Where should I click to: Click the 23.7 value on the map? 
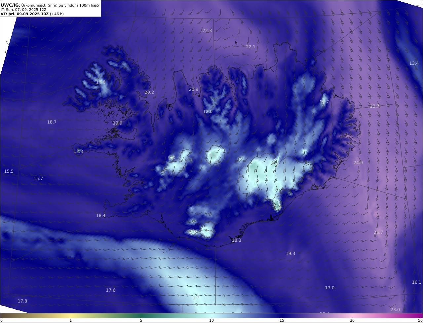[x=375, y=106]
